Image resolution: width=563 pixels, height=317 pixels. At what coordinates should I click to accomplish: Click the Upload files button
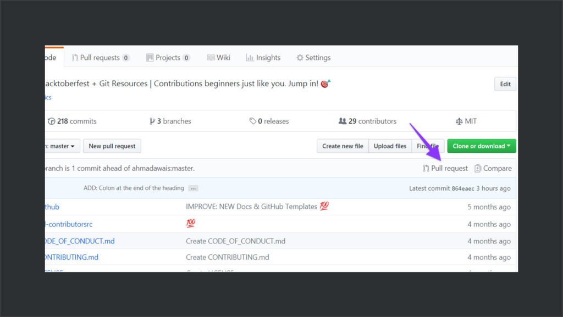pyautogui.click(x=390, y=146)
